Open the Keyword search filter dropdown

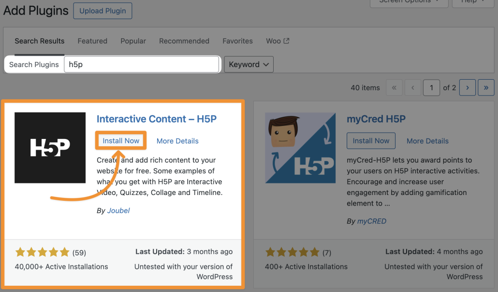249,64
